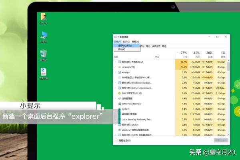
Task: Switch to the 启动 tab
Action: pos(142,46)
